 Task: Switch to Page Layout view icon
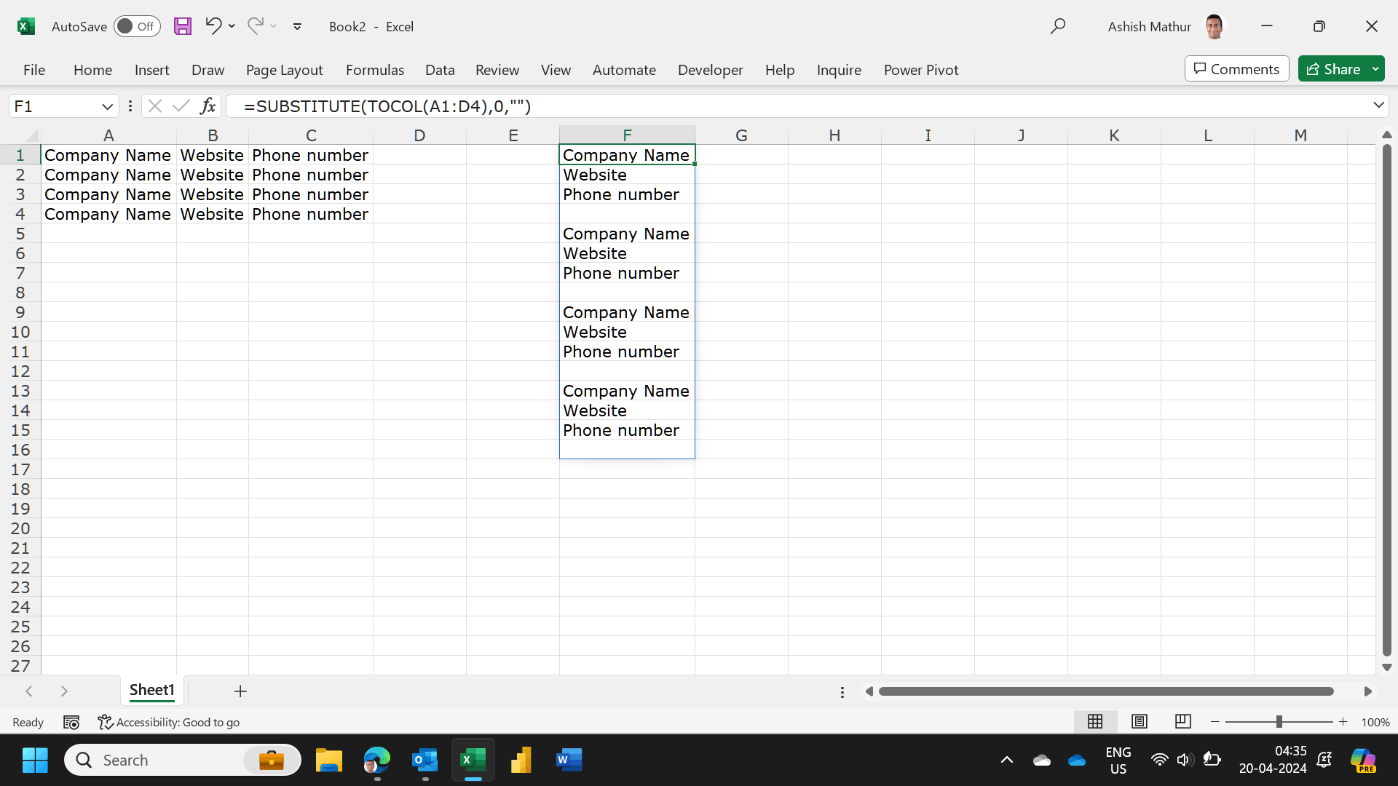point(1139,721)
